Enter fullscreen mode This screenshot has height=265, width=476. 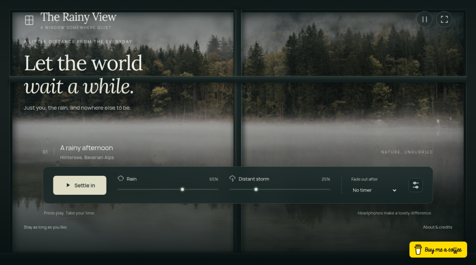click(x=444, y=19)
